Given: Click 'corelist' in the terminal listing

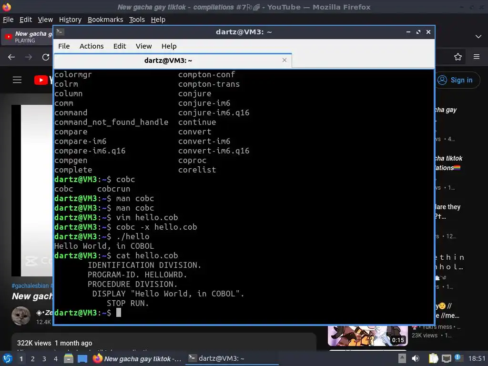Looking at the screenshot, I should (197, 170).
